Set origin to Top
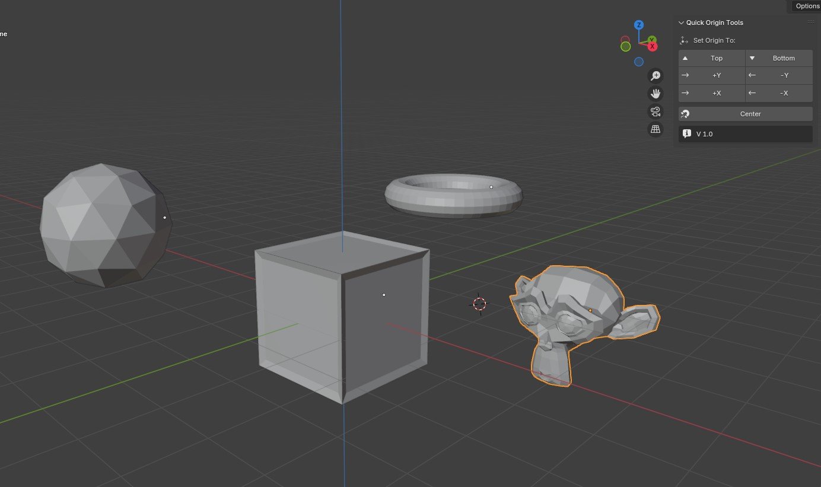The width and height of the screenshot is (821, 487). point(716,58)
